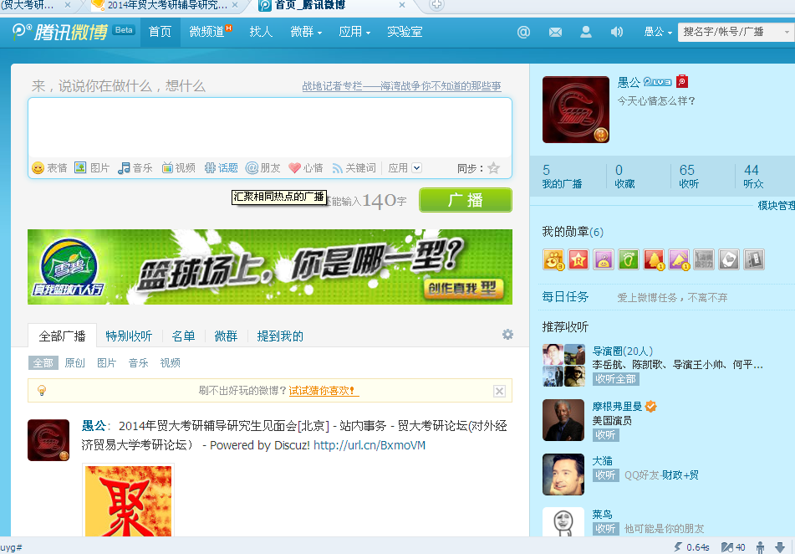This screenshot has height=554, width=795.
Task: Open 找人 find people menu
Action: point(261,32)
